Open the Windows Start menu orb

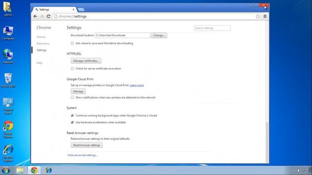[x=6, y=170]
